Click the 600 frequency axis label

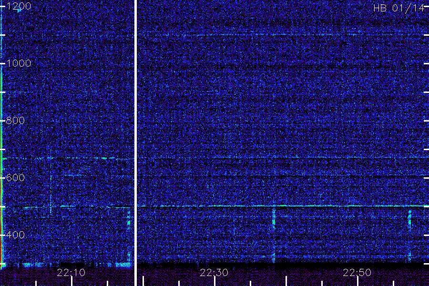(x=15, y=178)
